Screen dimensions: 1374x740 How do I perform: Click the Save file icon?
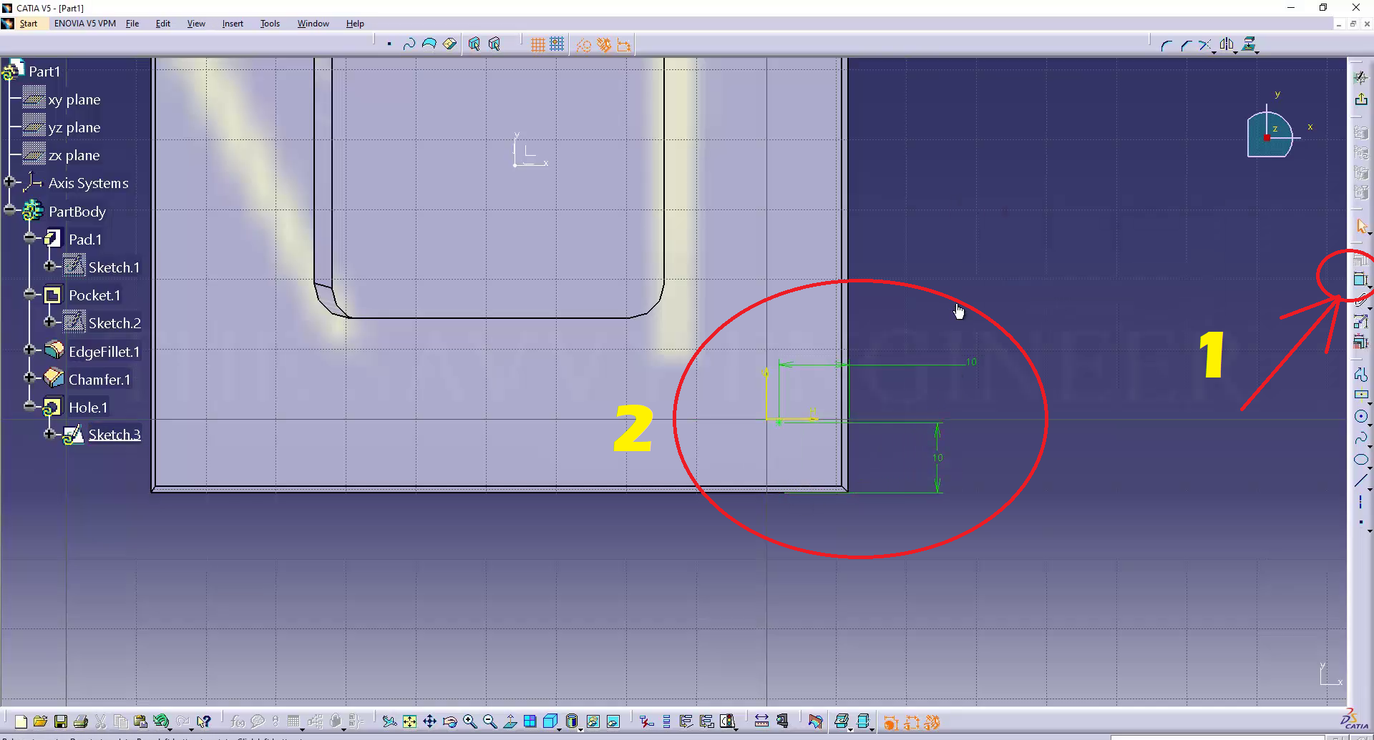[x=61, y=721]
